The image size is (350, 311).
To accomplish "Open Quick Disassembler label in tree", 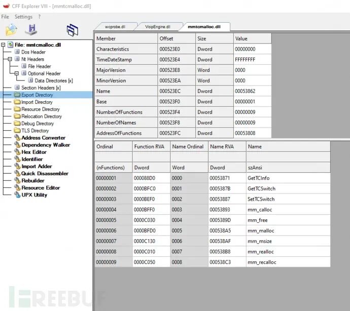I will pyautogui.click(x=45, y=173).
